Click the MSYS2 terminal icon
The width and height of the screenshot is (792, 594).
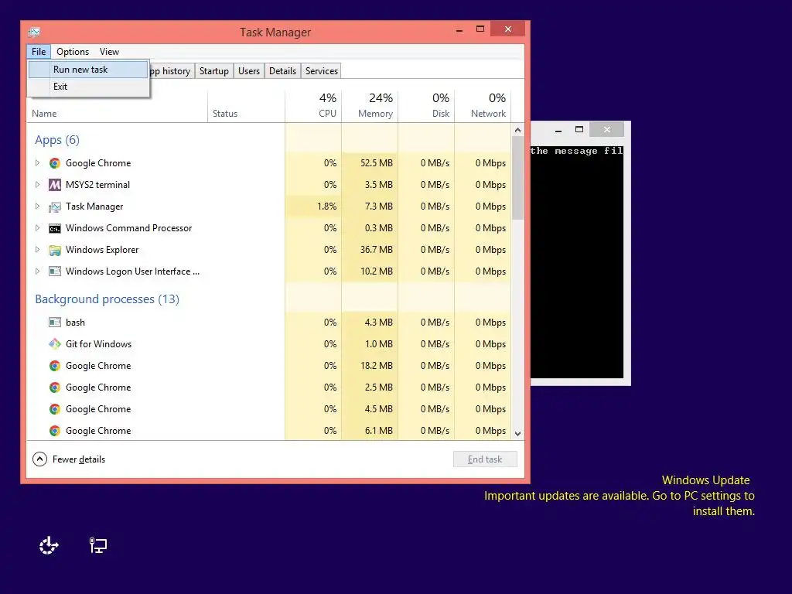[55, 185]
